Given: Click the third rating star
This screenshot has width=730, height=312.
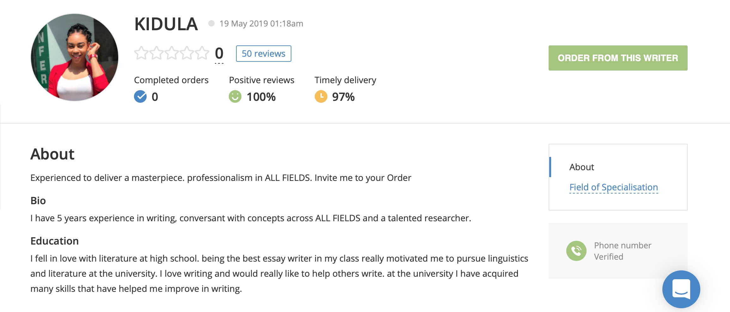Looking at the screenshot, I should 172,53.
